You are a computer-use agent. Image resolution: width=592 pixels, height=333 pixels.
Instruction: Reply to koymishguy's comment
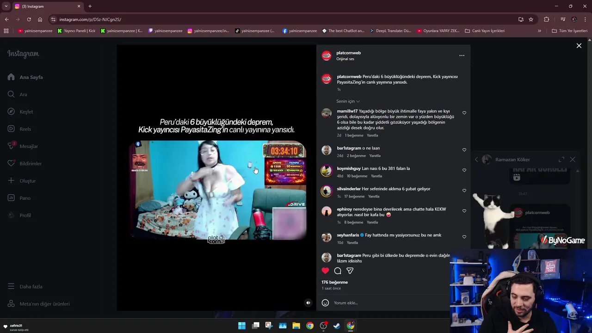click(x=376, y=176)
